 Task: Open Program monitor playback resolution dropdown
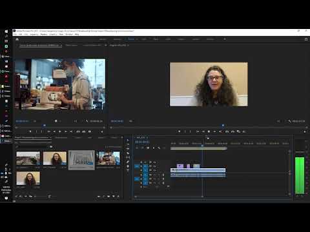[278, 121]
